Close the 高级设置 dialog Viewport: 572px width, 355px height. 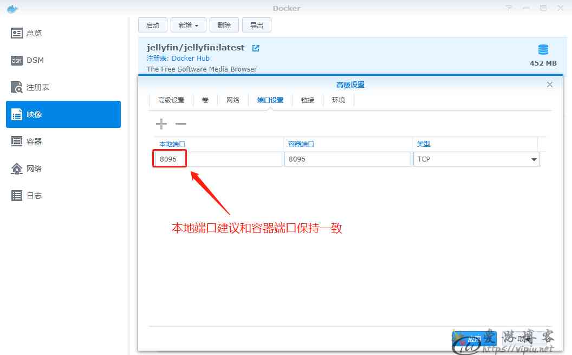(550, 85)
